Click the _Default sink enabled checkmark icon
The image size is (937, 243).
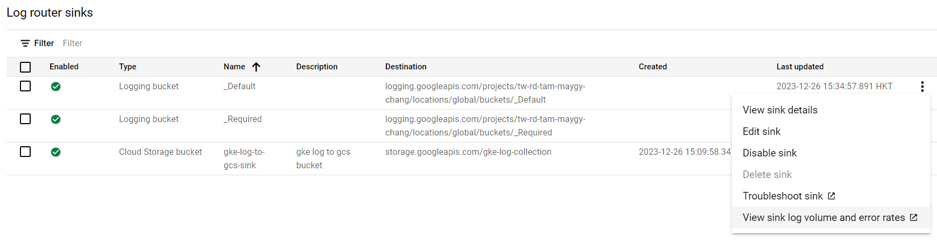55,87
